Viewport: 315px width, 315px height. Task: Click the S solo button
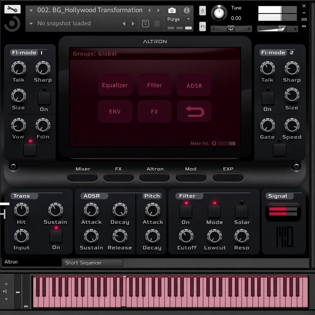[x=202, y=11]
